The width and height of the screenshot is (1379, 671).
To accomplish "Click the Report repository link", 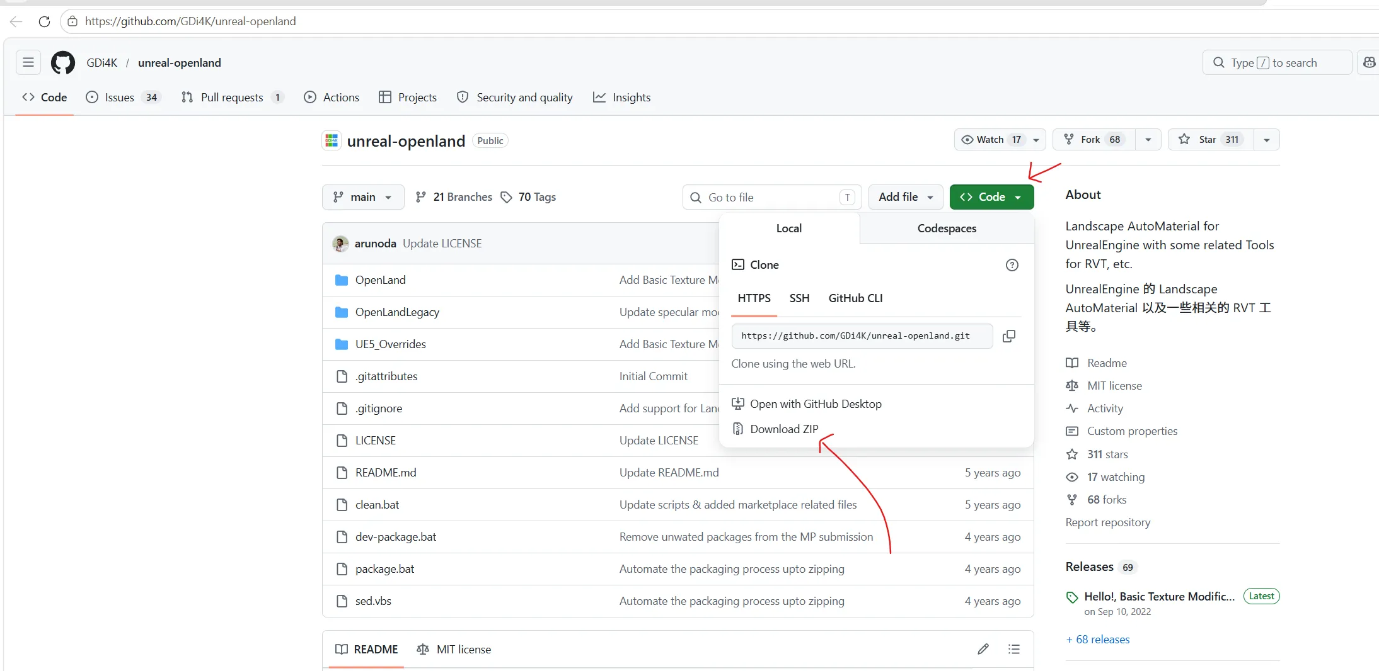I will click(1108, 522).
